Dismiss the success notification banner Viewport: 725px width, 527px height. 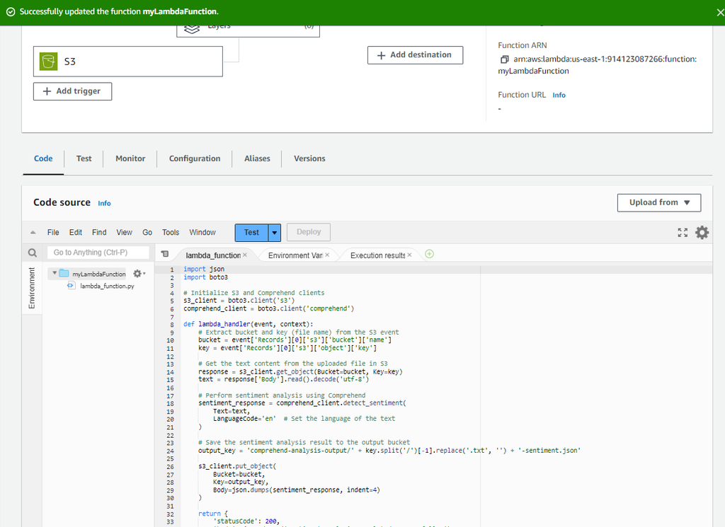click(x=719, y=12)
